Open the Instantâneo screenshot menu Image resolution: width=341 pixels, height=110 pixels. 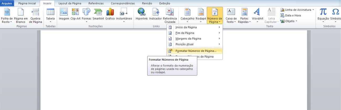pyautogui.click(x=124, y=15)
